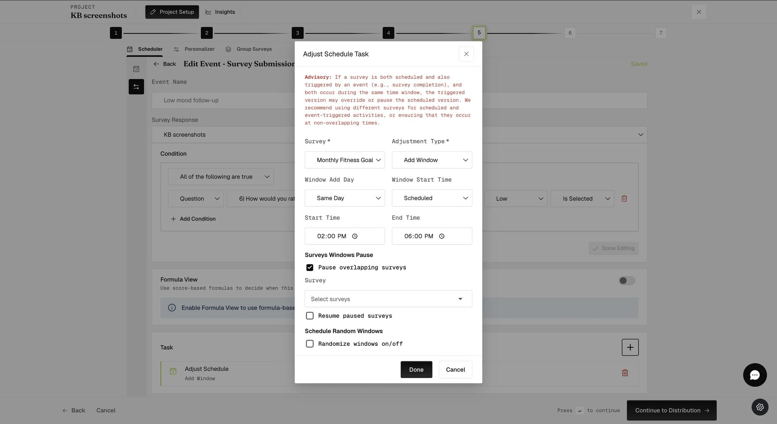Expand the Window Add Day dropdown
This screenshot has width=777, height=424.
pyautogui.click(x=345, y=198)
